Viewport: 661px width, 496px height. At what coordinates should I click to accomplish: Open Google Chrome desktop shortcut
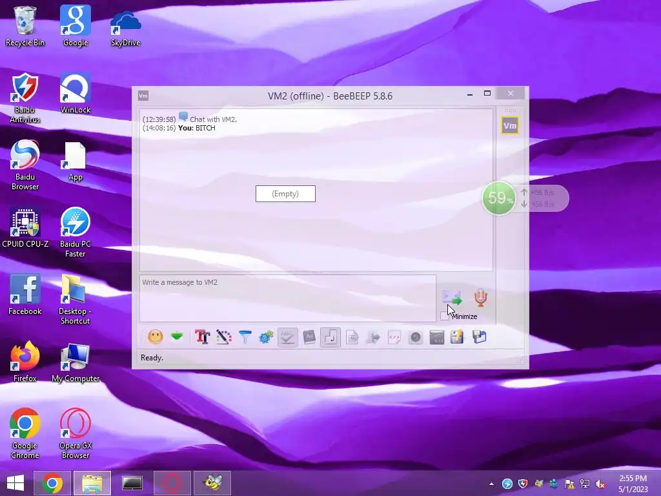click(25, 433)
